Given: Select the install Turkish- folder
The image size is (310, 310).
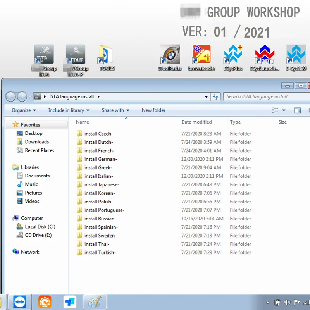Looking at the screenshot, I should pyautogui.click(x=100, y=253).
